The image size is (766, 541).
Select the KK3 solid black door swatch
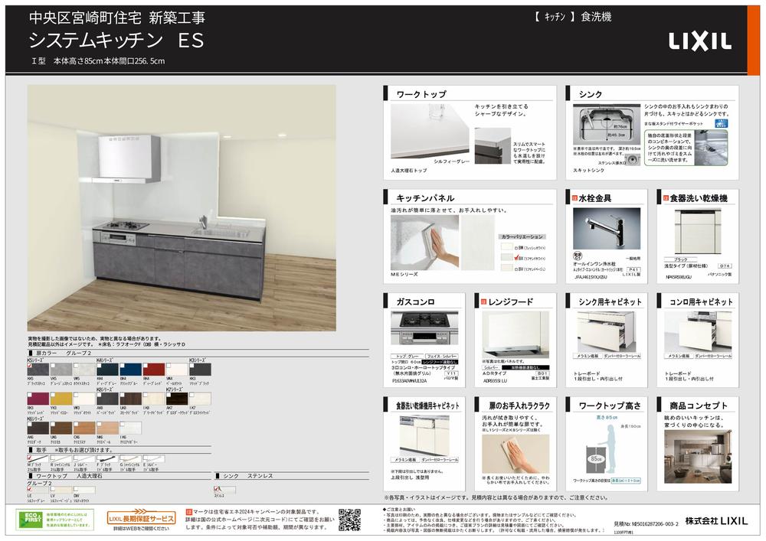(x=200, y=370)
